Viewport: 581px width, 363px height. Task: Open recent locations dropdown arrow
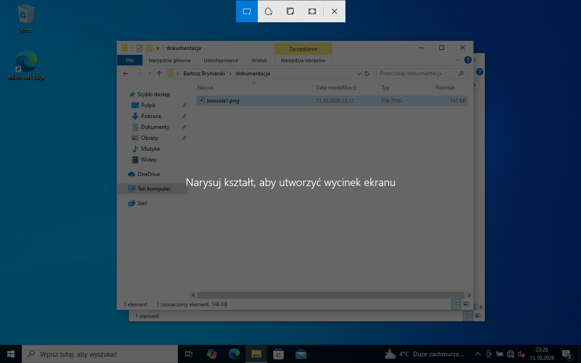click(x=150, y=74)
